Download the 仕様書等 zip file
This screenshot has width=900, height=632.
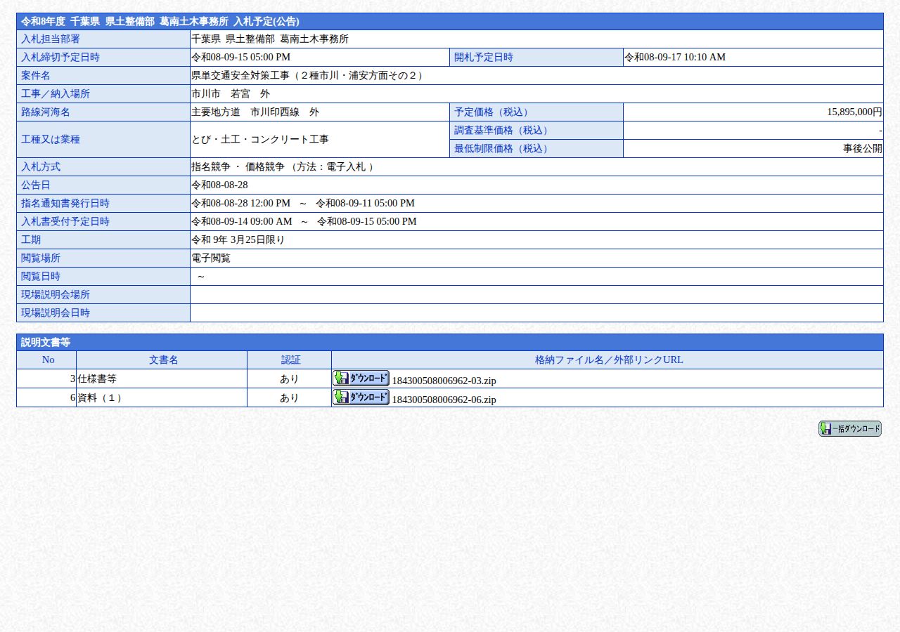tap(361, 378)
